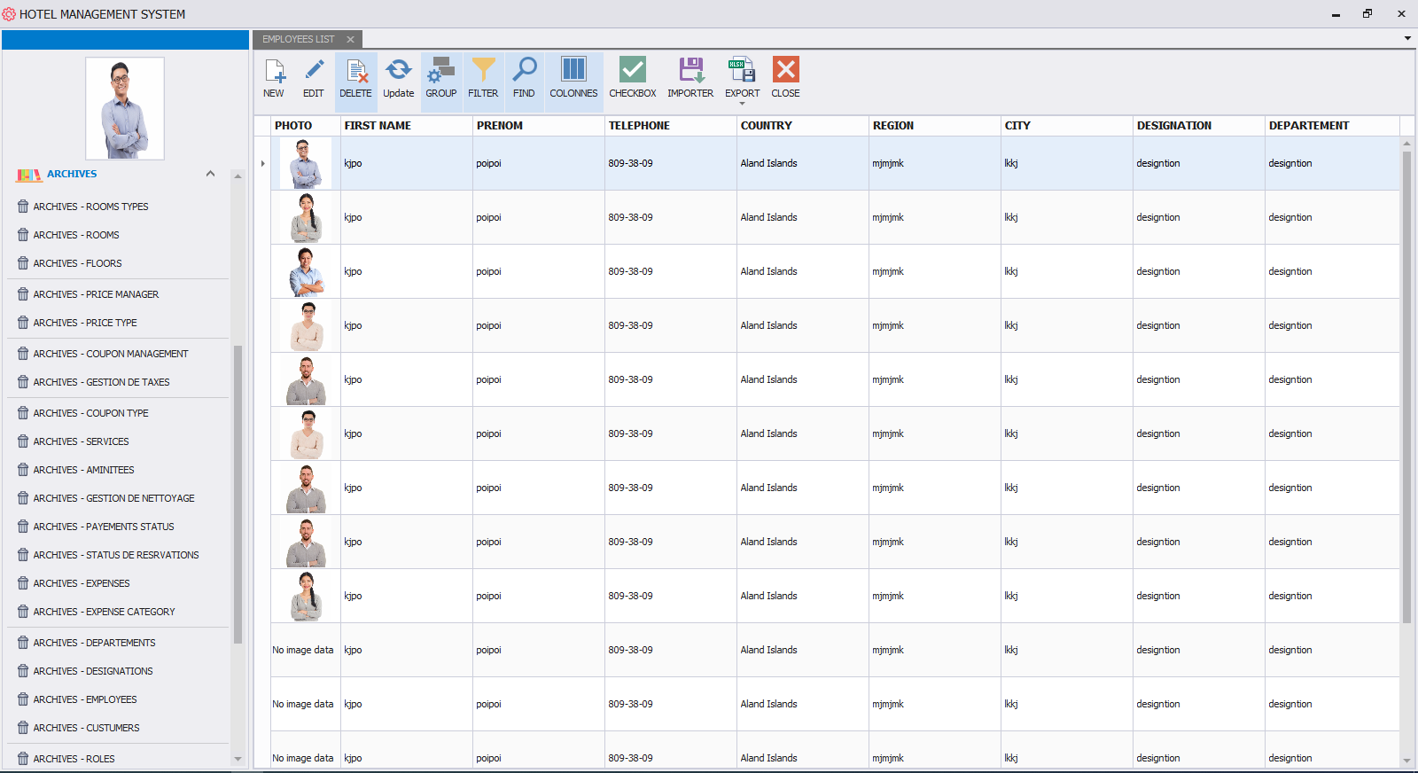The height and width of the screenshot is (773, 1418).
Task: Collapse the ARCHIVES section chevron
Action: pyautogui.click(x=210, y=174)
